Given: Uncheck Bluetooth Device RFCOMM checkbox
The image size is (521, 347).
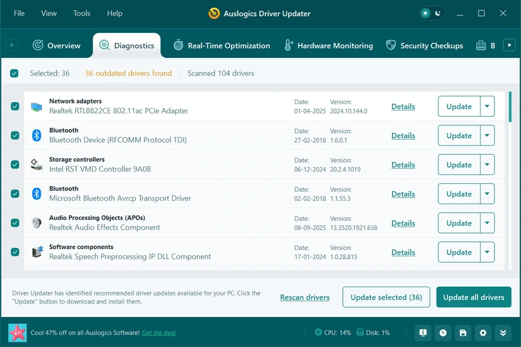Looking at the screenshot, I should pyautogui.click(x=15, y=135).
